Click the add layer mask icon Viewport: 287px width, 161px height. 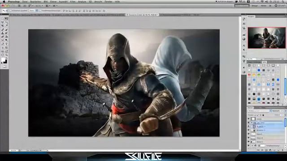coord(266,150)
